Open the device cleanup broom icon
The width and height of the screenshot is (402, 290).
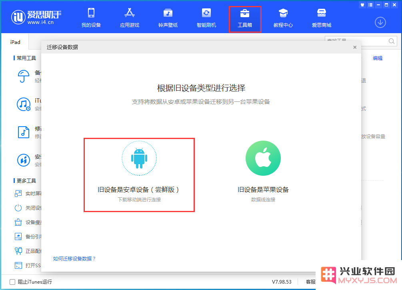pos(18,222)
